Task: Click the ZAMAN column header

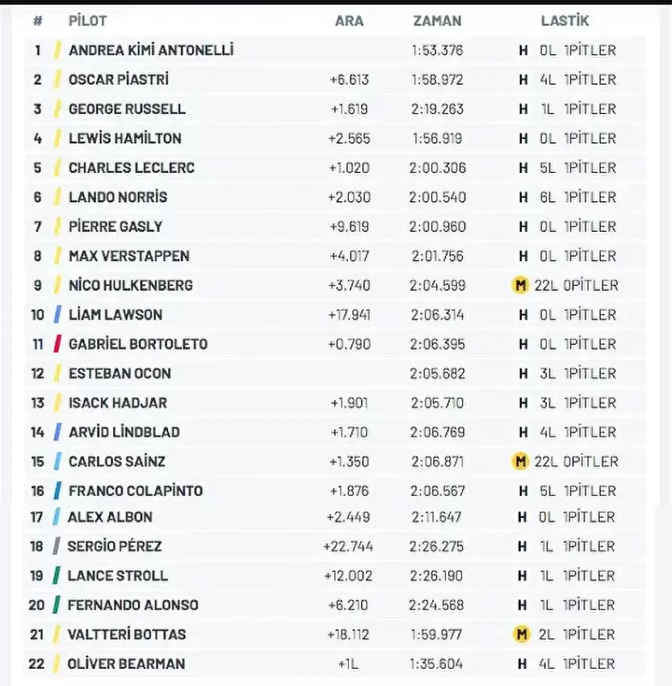Action: tap(437, 21)
